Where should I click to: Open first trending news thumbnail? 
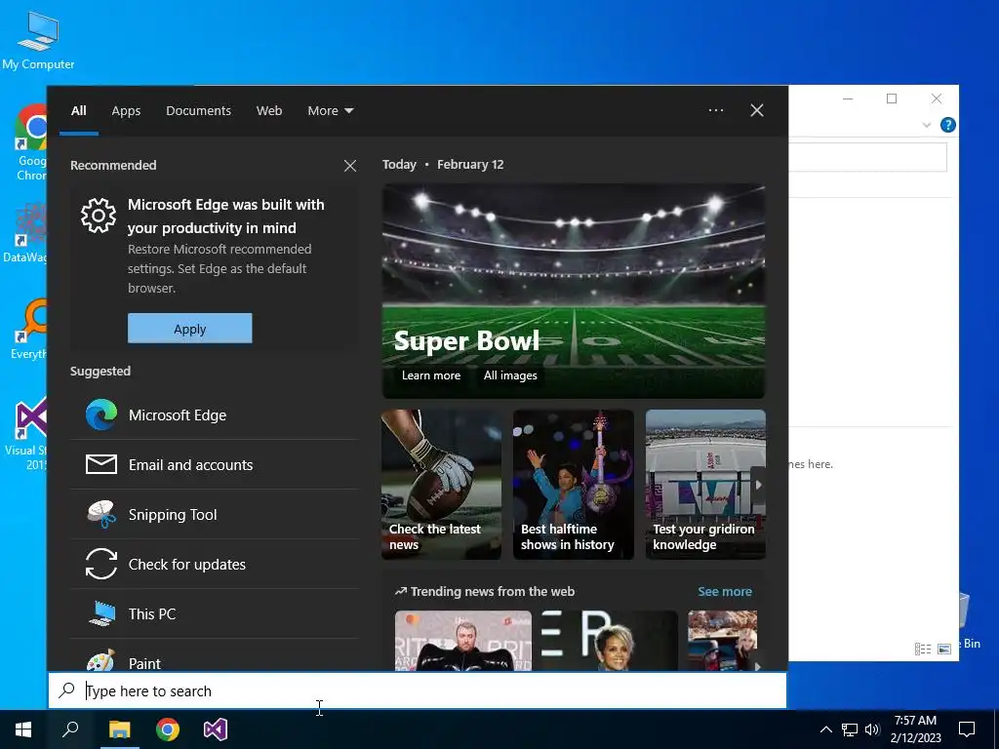[463, 641]
